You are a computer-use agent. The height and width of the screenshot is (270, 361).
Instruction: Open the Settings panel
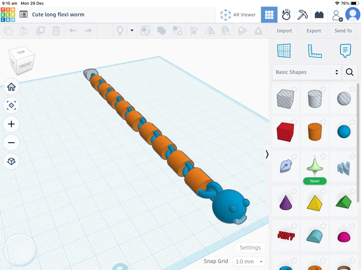pyautogui.click(x=250, y=247)
